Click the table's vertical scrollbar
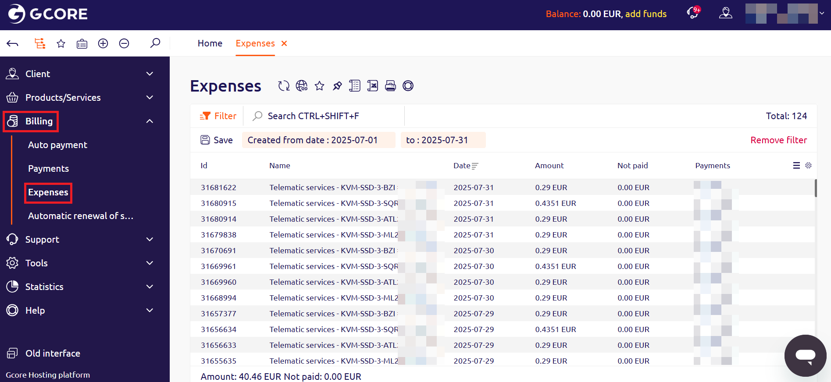Image resolution: width=831 pixels, height=382 pixels. click(816, 188)
